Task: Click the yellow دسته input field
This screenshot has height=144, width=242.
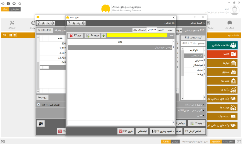Action: (137, 36)
